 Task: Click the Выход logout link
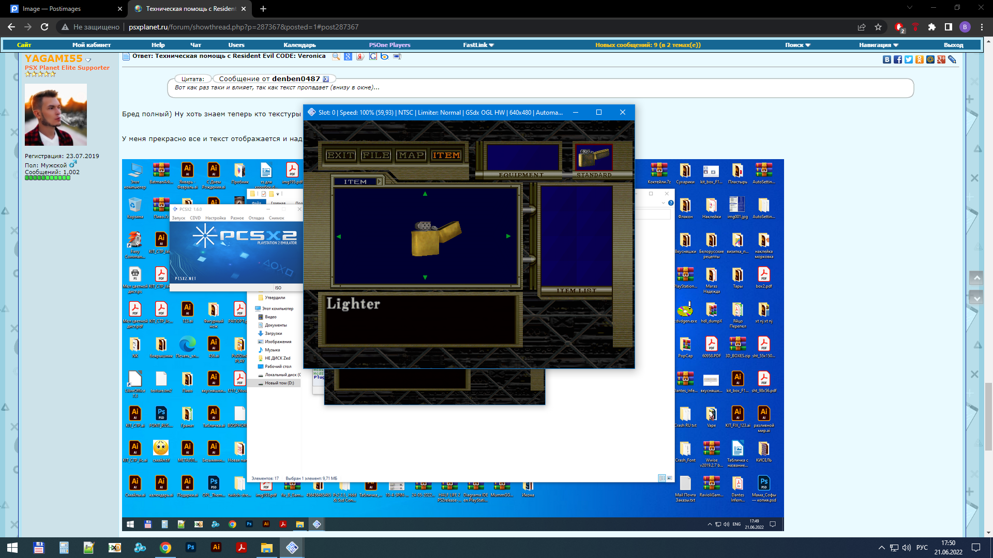[x=953, y=45]
